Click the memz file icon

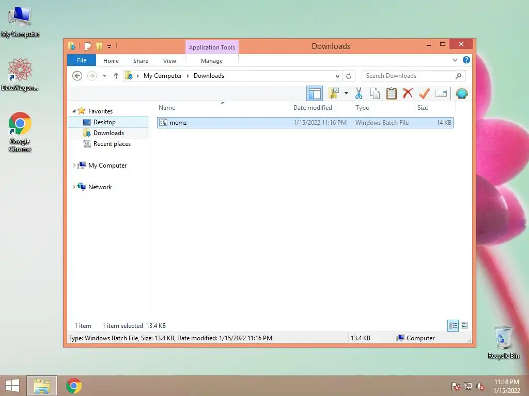[x=163, y=122]
